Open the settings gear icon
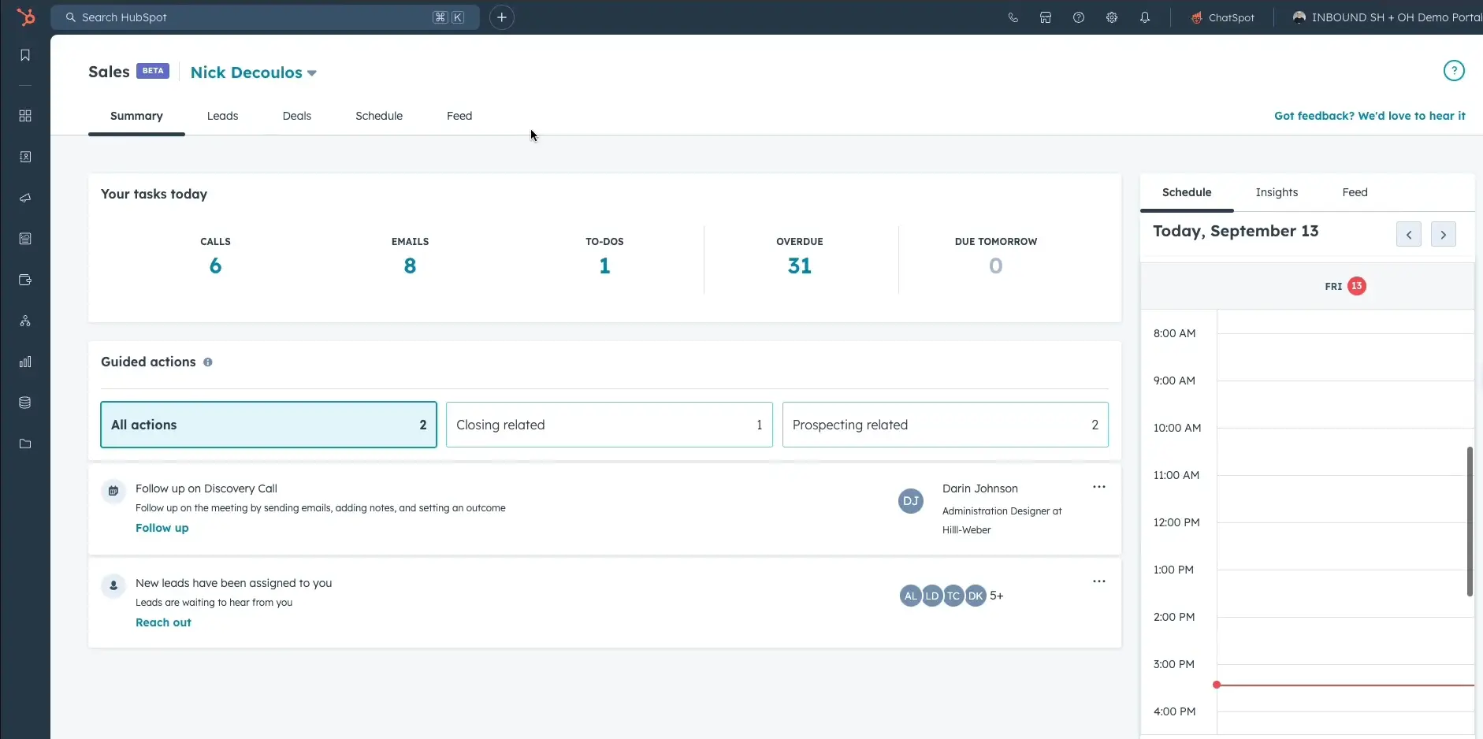The width and height of the screenshot is (1483, 739). [x=1112, y=17]
